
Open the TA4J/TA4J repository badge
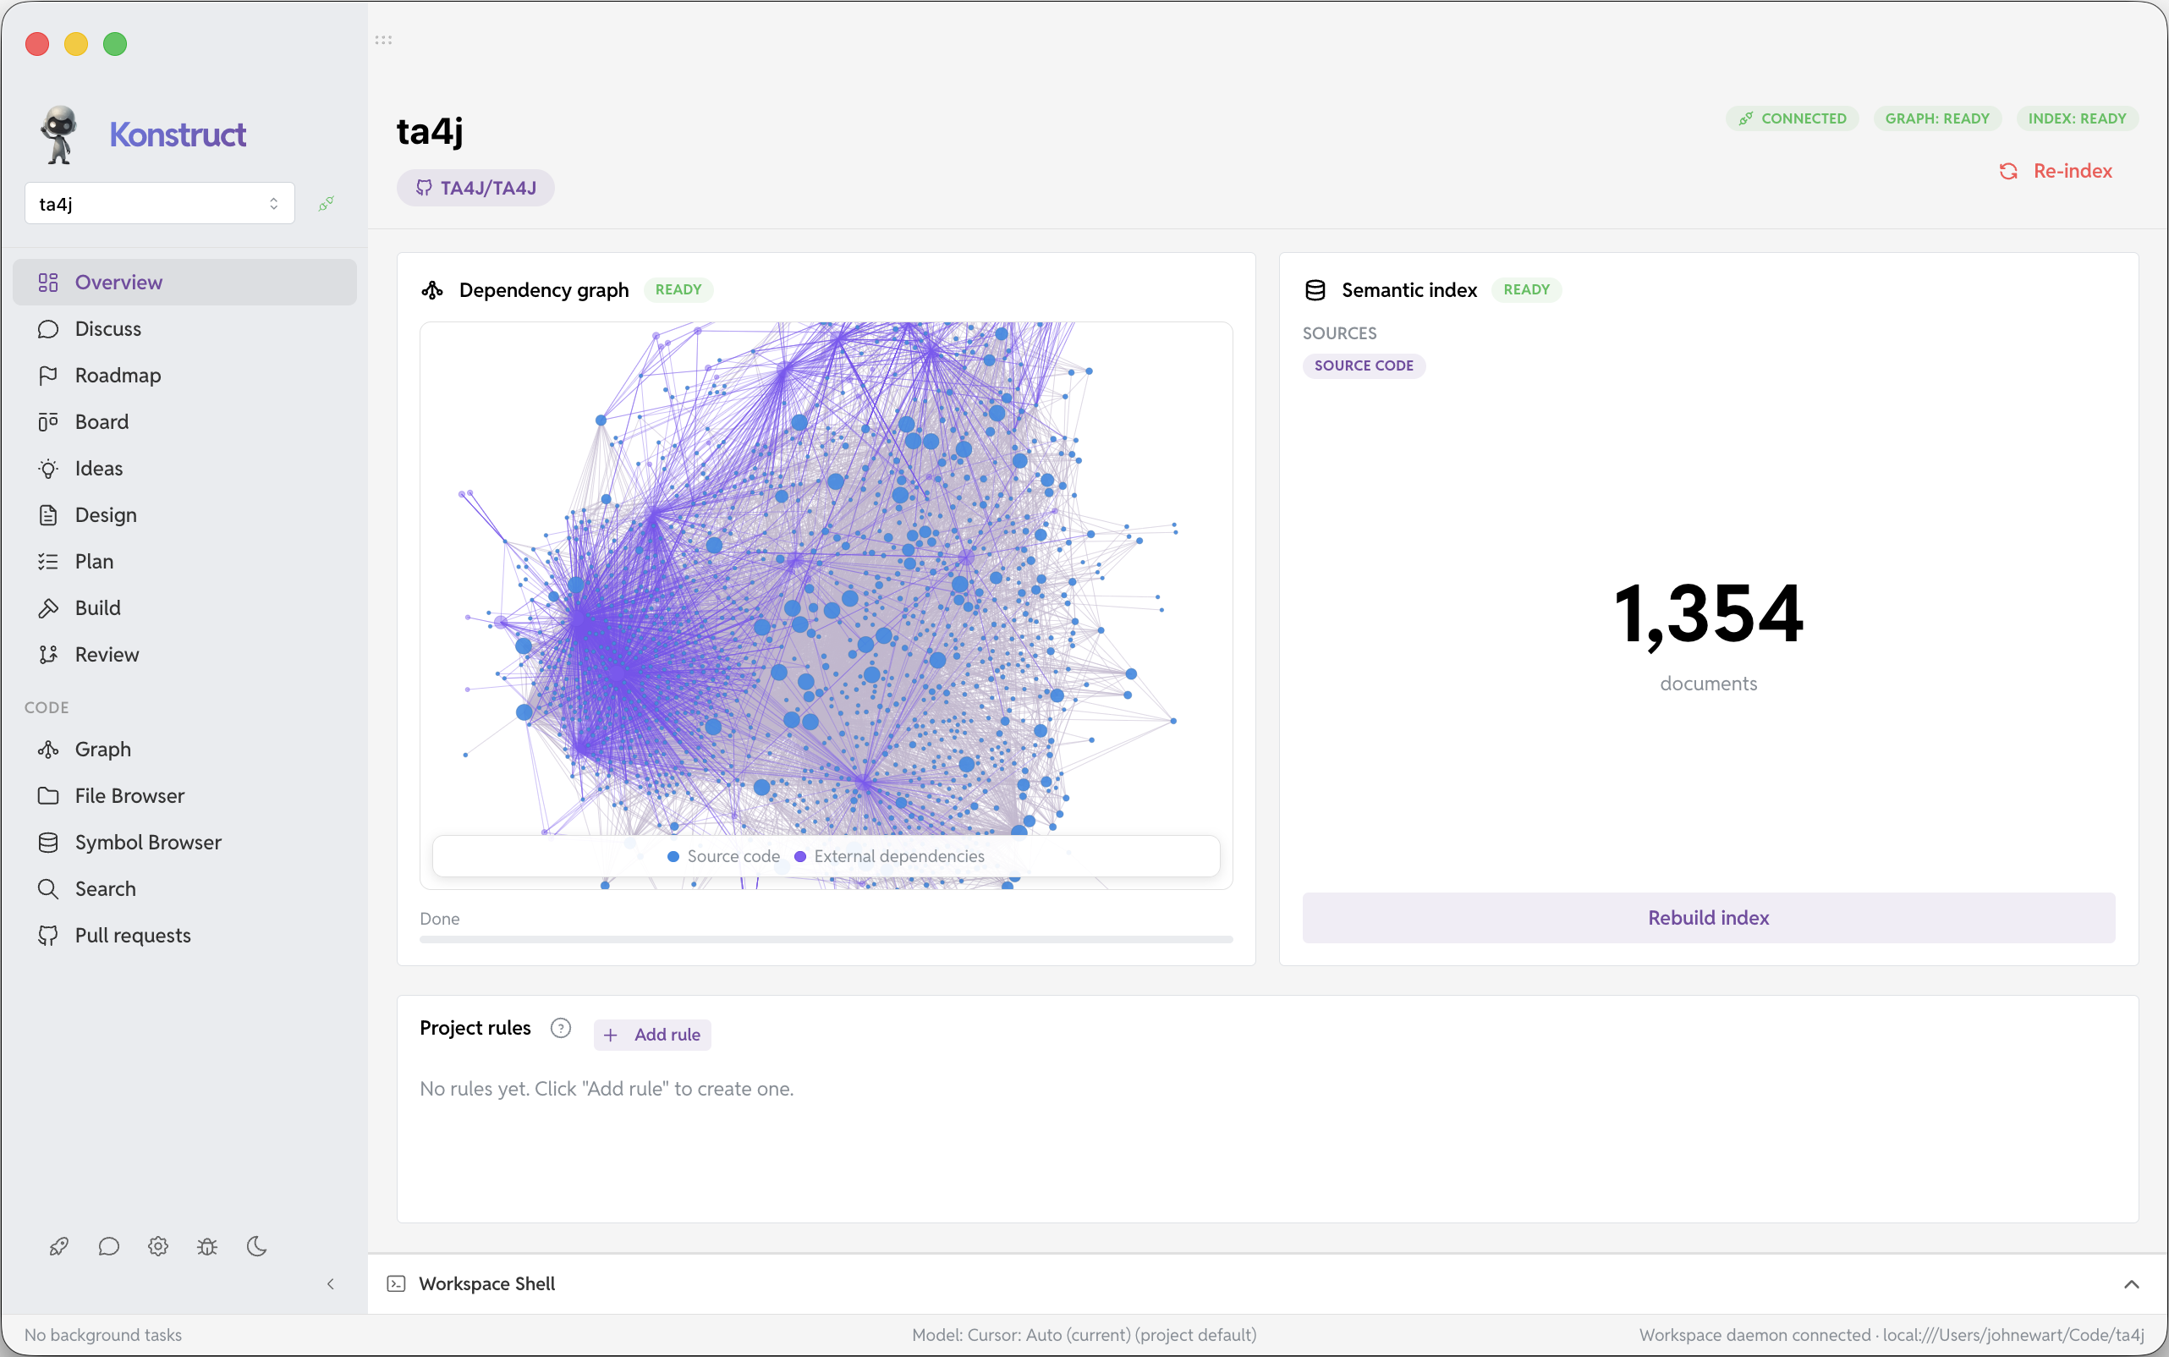(475, 188)
